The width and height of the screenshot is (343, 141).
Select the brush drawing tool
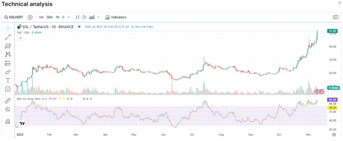tap(8, 72)
